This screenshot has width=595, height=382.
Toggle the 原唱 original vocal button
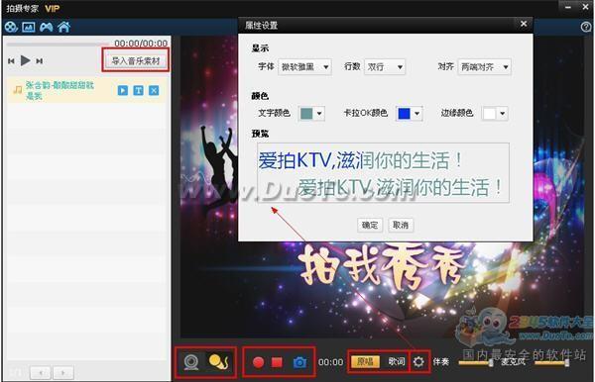365,361
